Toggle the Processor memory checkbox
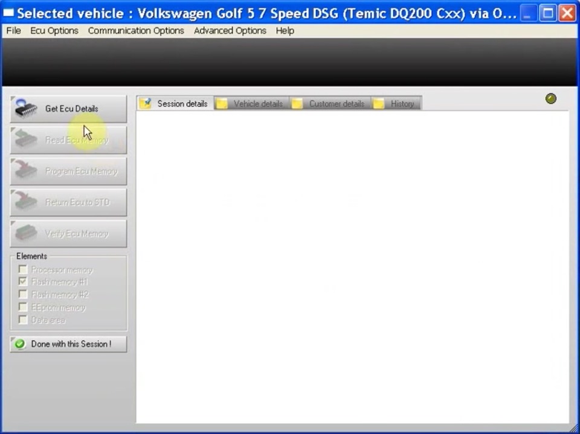 click(23, 269)
